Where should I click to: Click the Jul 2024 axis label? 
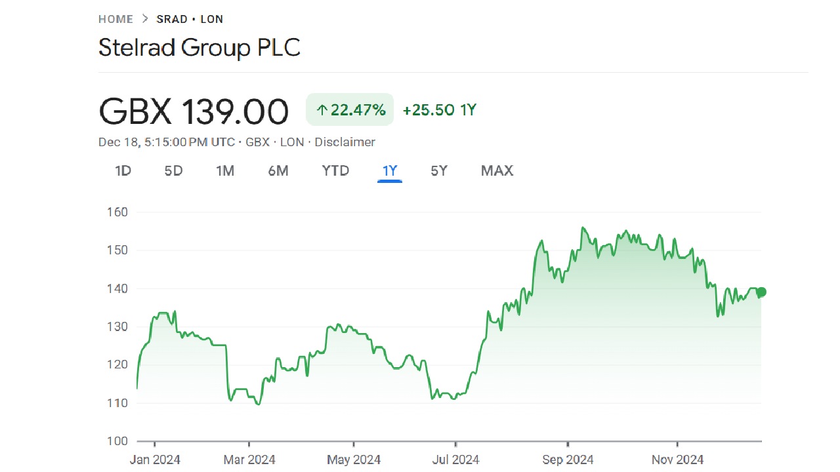pos(456,460)
